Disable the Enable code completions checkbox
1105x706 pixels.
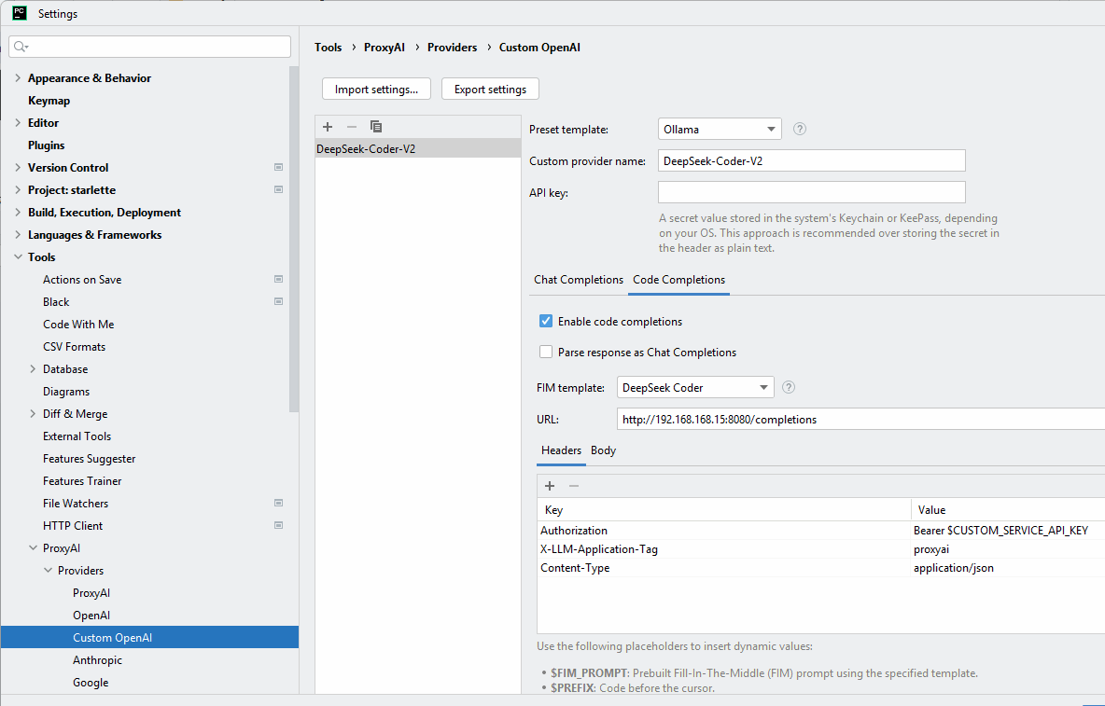pos(546,322)
